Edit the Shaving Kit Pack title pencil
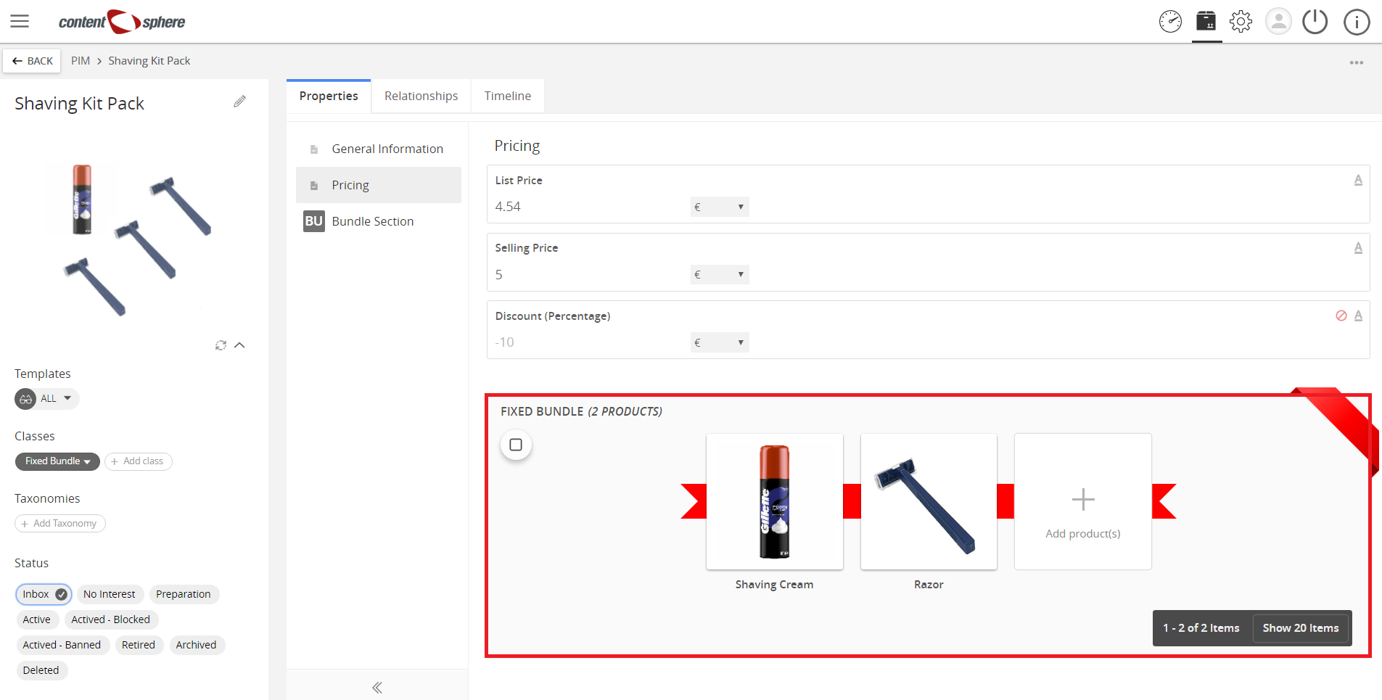The height and width of the screenshot is (700, 1382). (x=239, y=102)
